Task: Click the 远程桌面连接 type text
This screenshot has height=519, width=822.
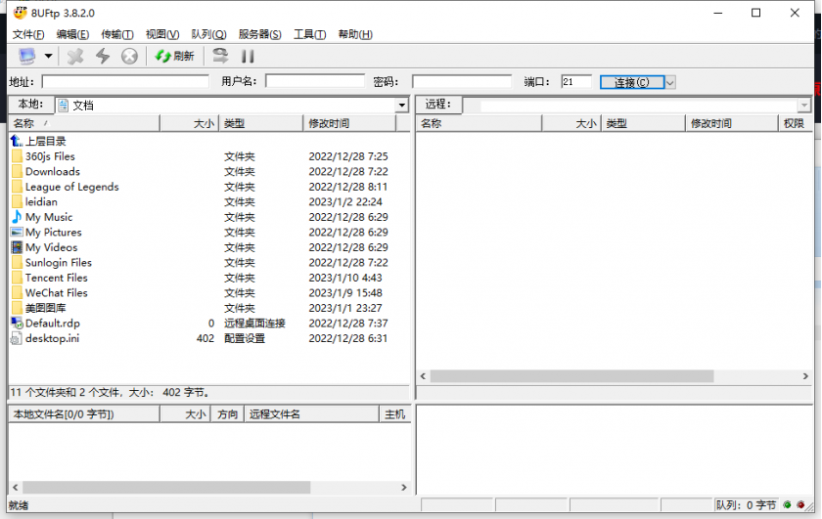Action: pos(254,324)
